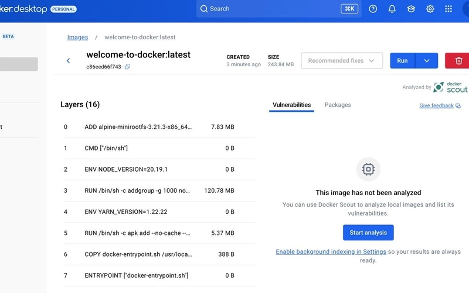Click the chip icon above not-analyzed message
469x293 pixels.
pyautogui.click(x=368, y=169)
